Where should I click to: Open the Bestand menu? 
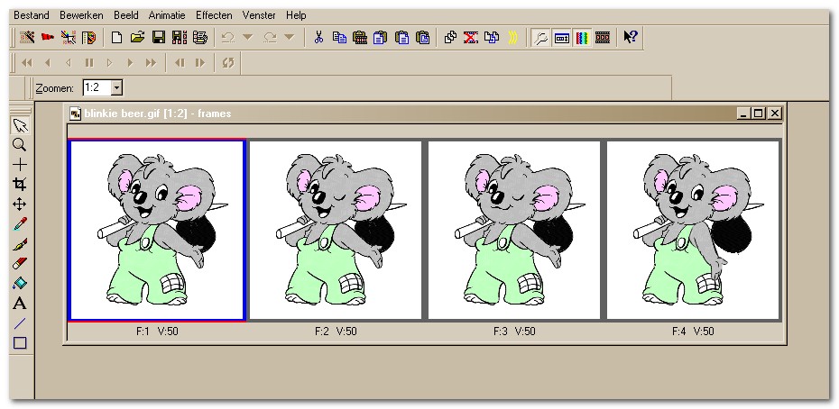(x=31, y=15)
